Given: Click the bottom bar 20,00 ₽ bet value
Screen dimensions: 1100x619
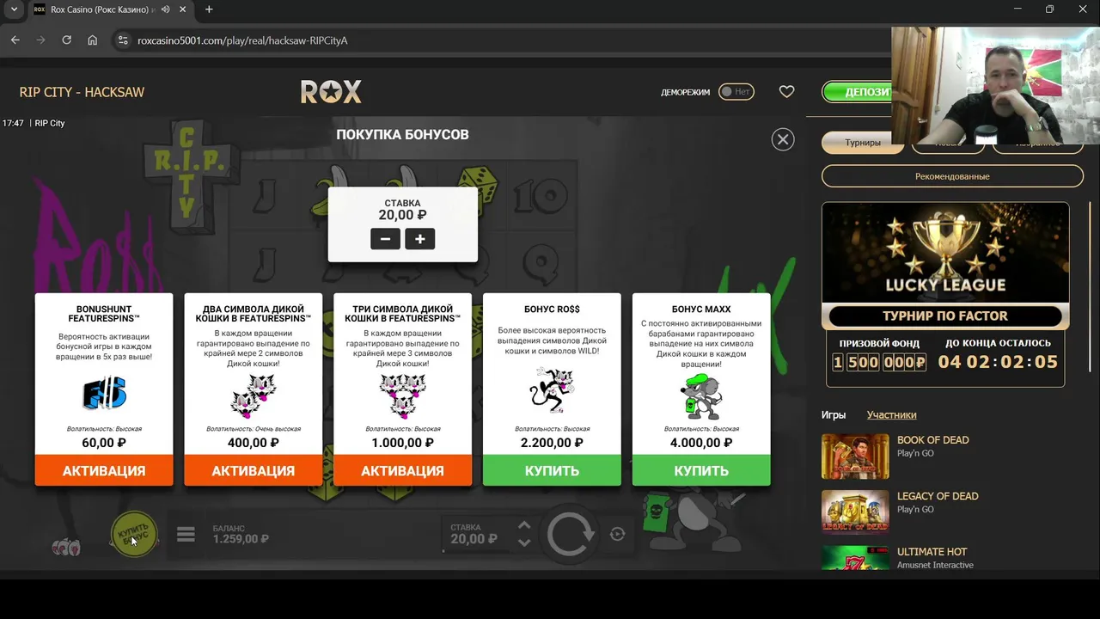Looking at the screenshot, I should (474, 539).
